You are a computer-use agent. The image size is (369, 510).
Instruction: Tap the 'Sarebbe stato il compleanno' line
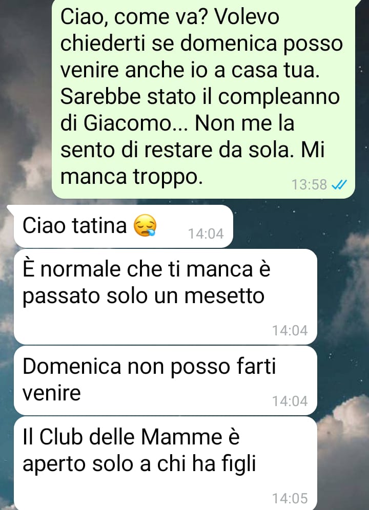(x=200, y=97)
